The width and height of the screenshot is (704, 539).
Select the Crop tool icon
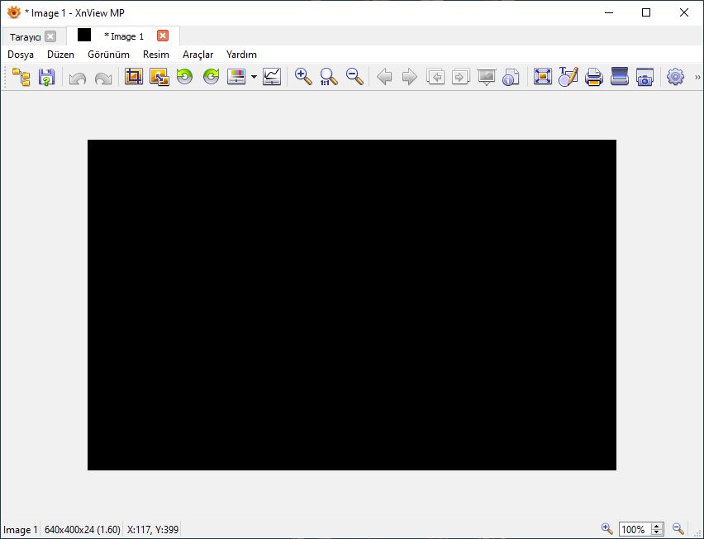pos(133,77)
